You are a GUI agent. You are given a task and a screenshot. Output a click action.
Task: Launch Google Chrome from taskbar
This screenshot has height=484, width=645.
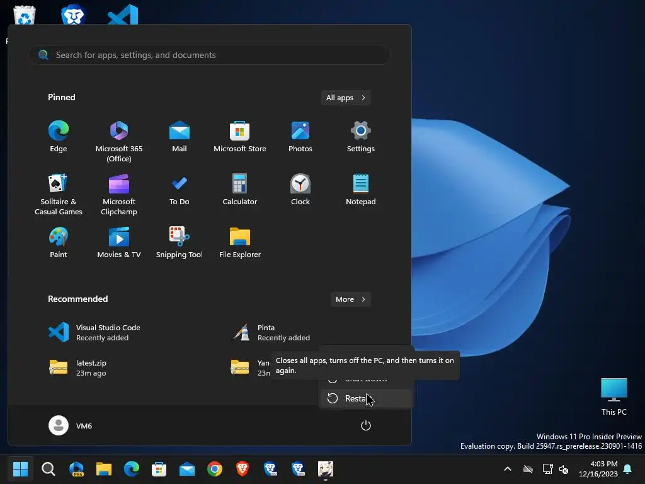(215, 469)
